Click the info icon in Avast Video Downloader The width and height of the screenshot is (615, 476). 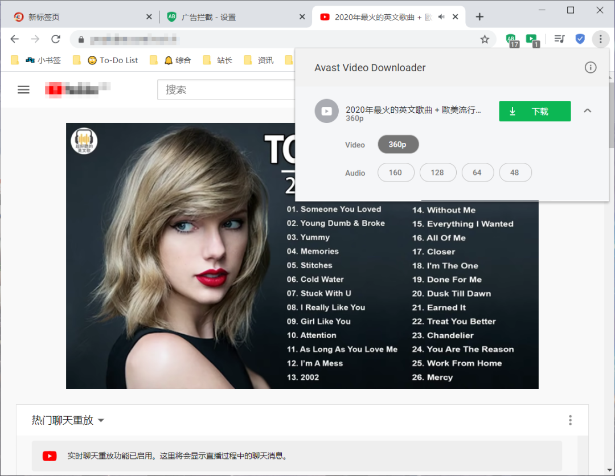(591, 67)
